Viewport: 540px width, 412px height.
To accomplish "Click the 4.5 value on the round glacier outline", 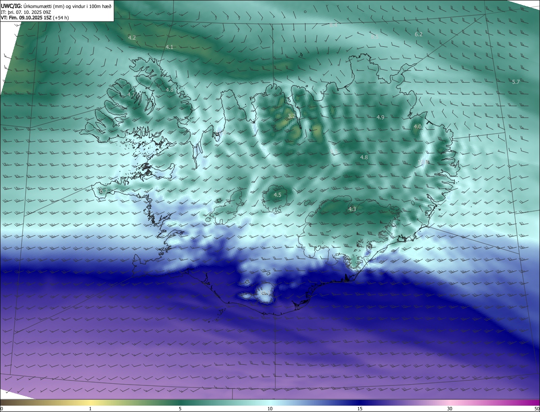I will (278, 195).
